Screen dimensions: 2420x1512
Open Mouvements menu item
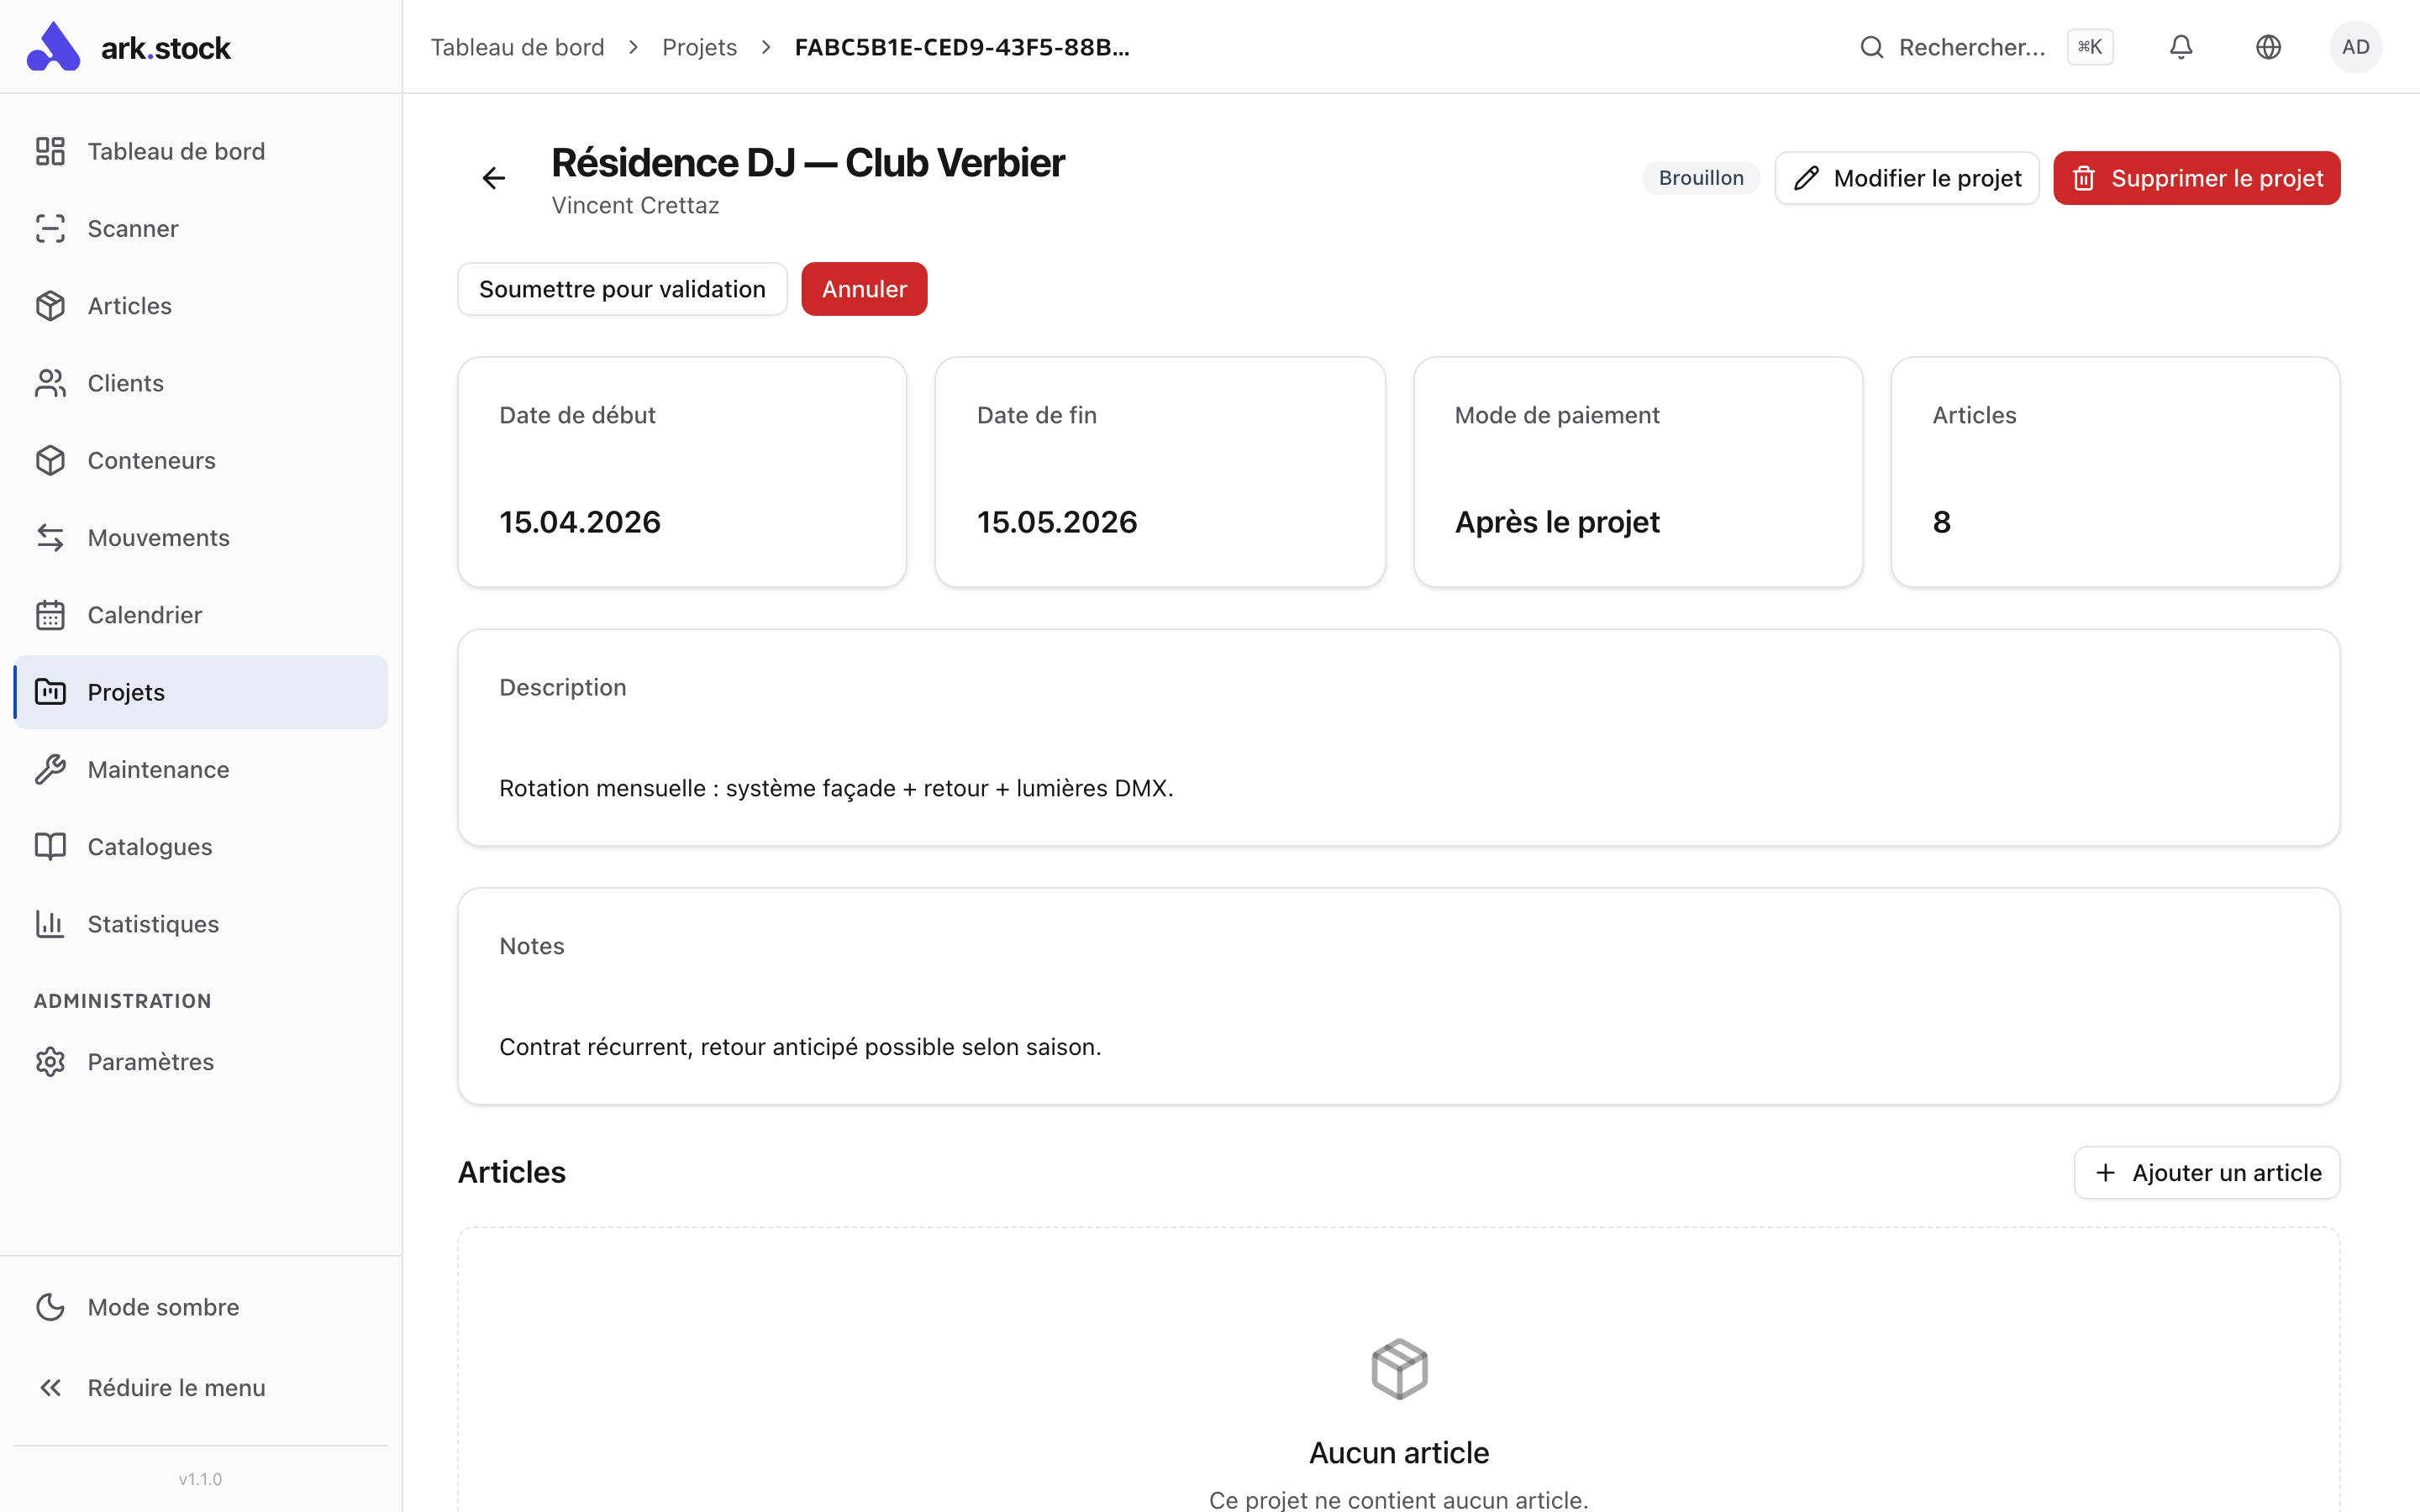(201, 537)
